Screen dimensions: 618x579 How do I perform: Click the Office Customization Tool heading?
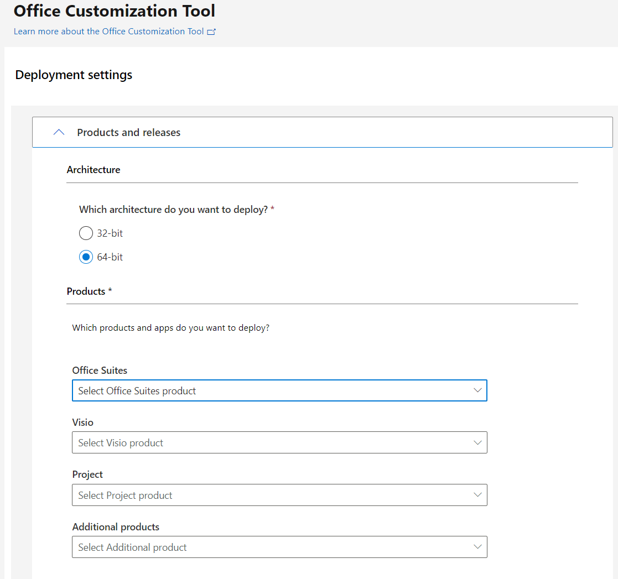pyautogui.click(x=114, y=11)
